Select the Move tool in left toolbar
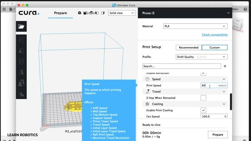This screenshot has width=251, height=141. click(21, 40)
